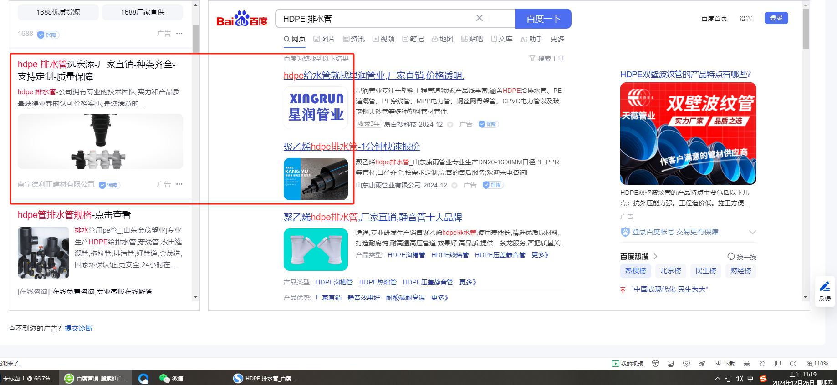Open the Ai 助手 tab
837x385 pixels.
pyautogui.click(x=531, y=39)
